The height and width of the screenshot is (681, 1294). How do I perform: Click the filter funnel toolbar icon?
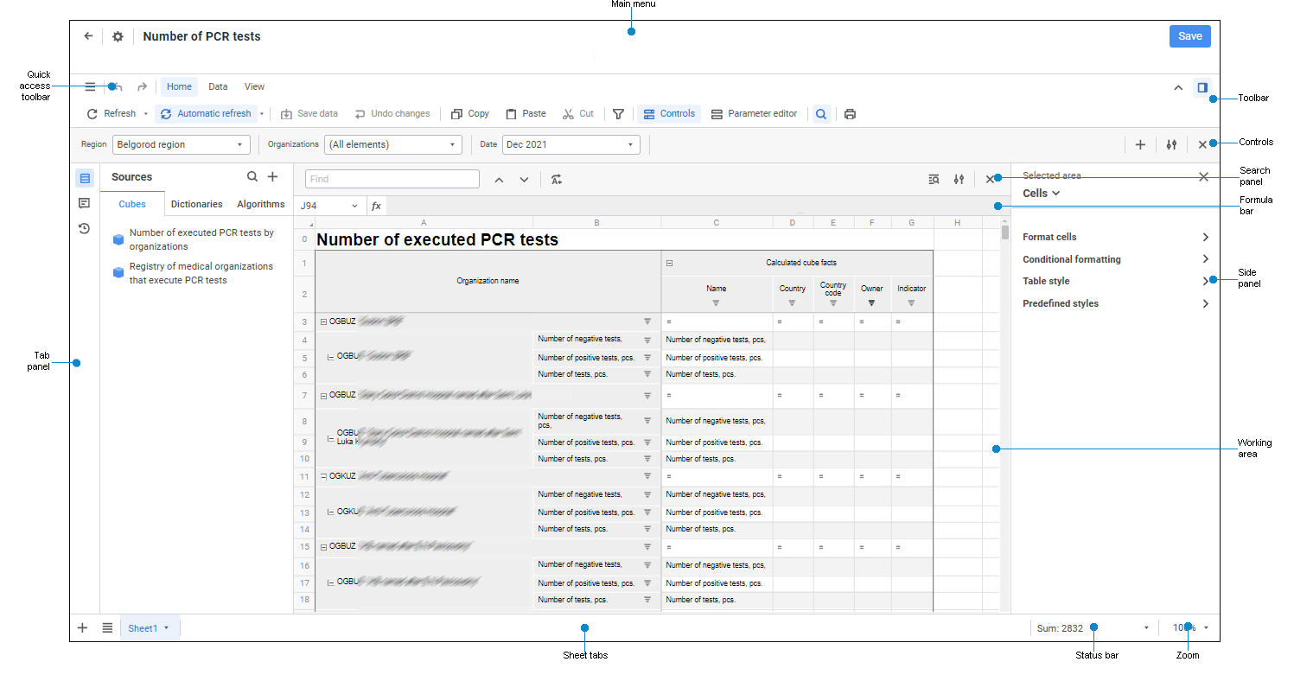[x=618, y=113]
